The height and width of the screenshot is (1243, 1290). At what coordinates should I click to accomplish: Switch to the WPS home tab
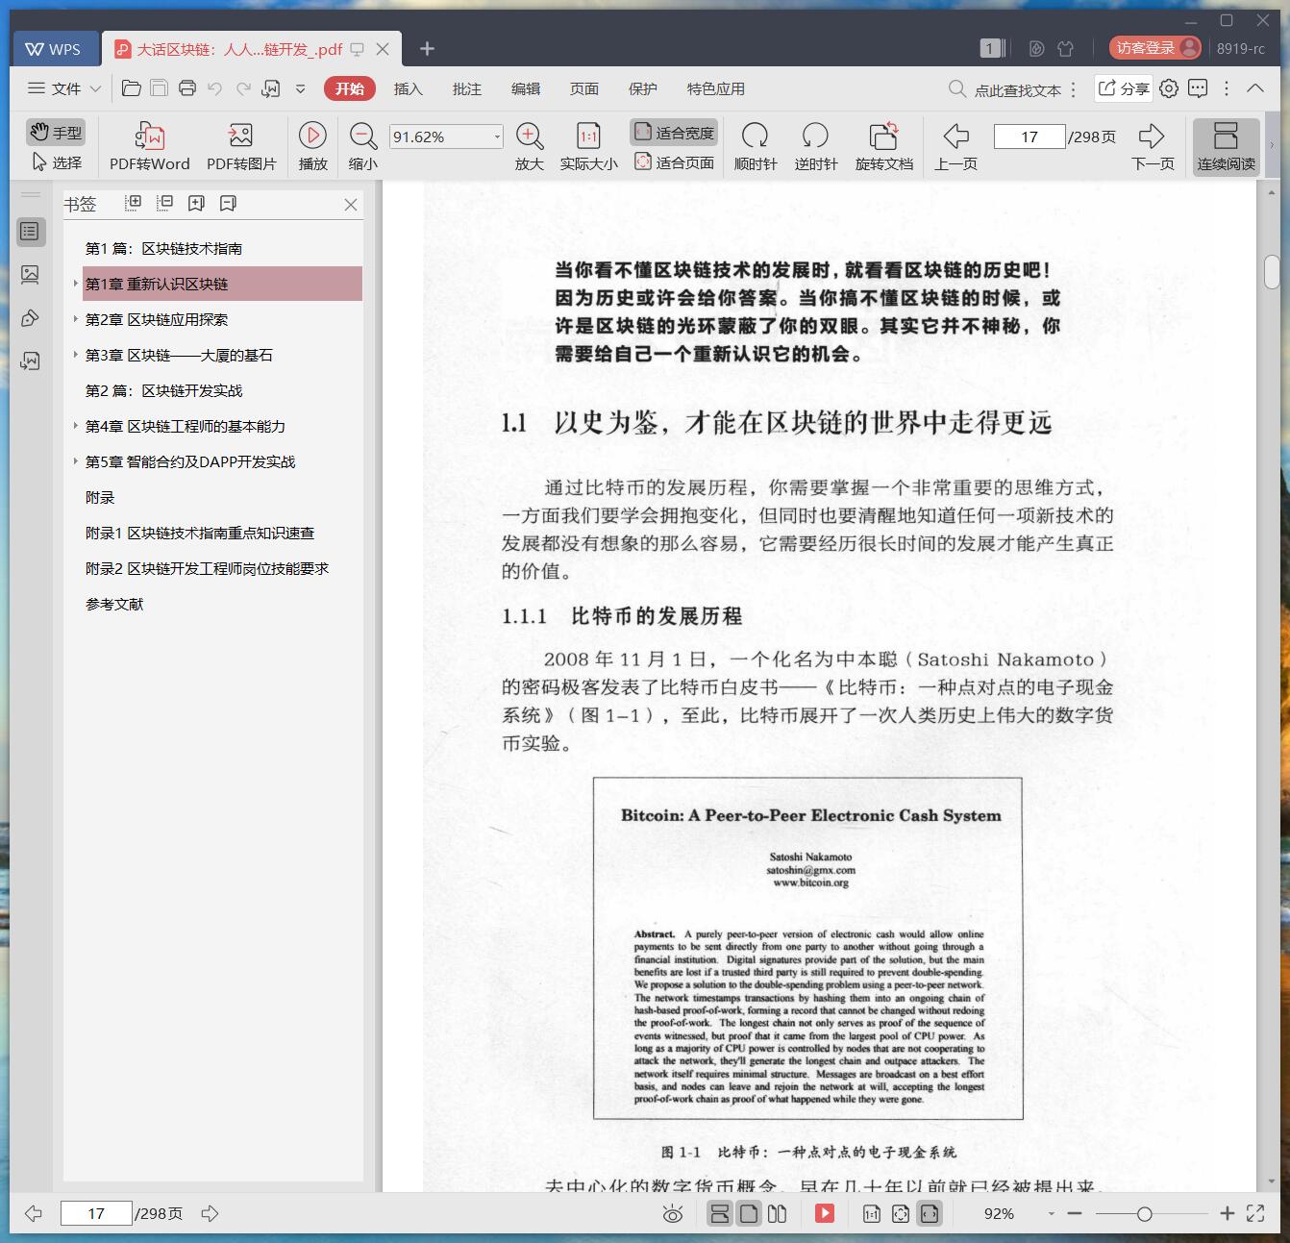(x=54, y=49)
